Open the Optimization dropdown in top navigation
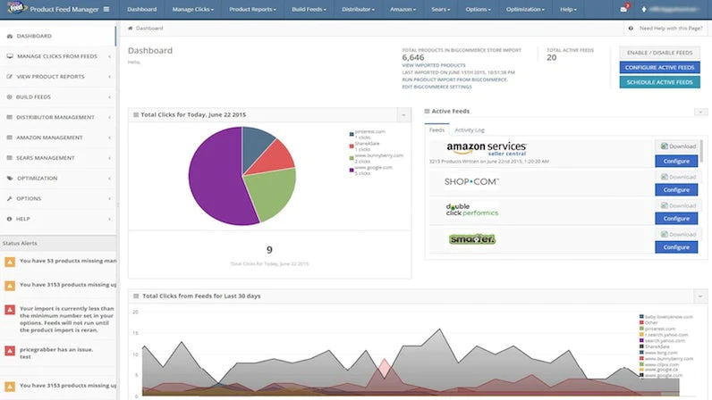Screen dimensions: 712x400 pyautogui.click(x=525, y=9)
